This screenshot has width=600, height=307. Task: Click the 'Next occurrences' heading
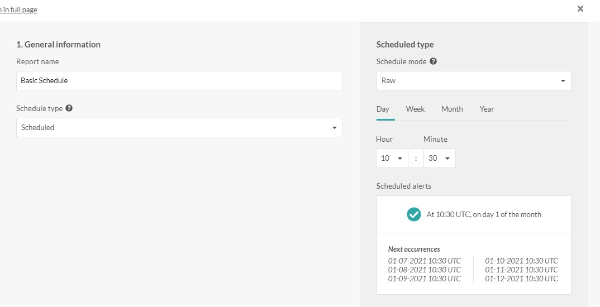pos(414,249)
